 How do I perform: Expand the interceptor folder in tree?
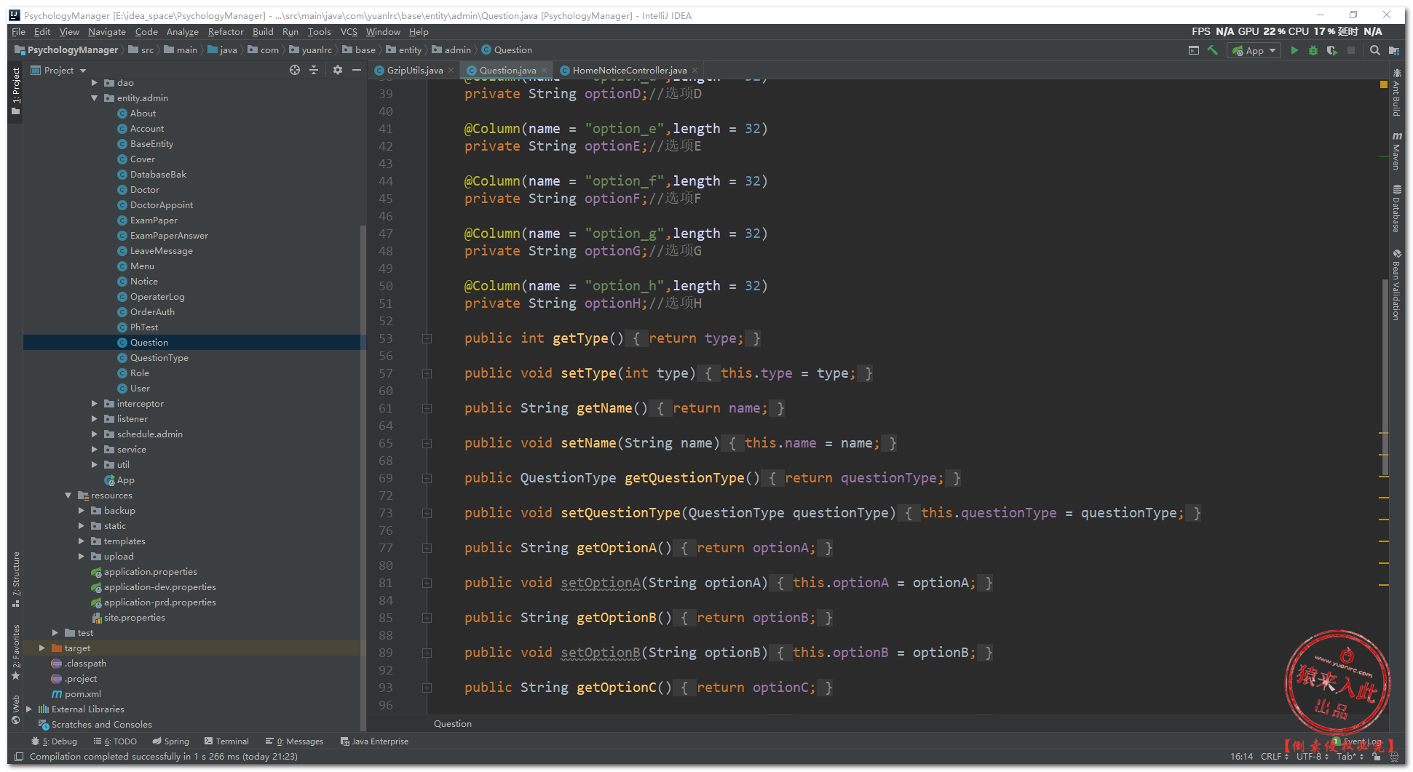click(94, 403)
